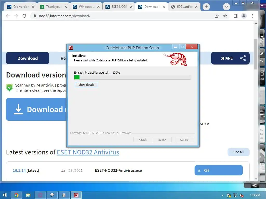Select the E2Guardian browser tab

(184, 7)
